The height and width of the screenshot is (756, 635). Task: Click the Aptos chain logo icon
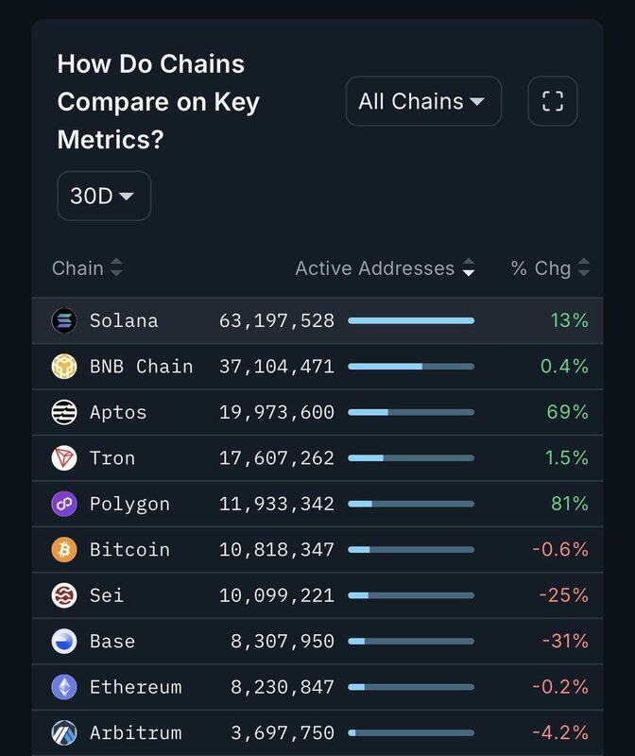point(64,412)
